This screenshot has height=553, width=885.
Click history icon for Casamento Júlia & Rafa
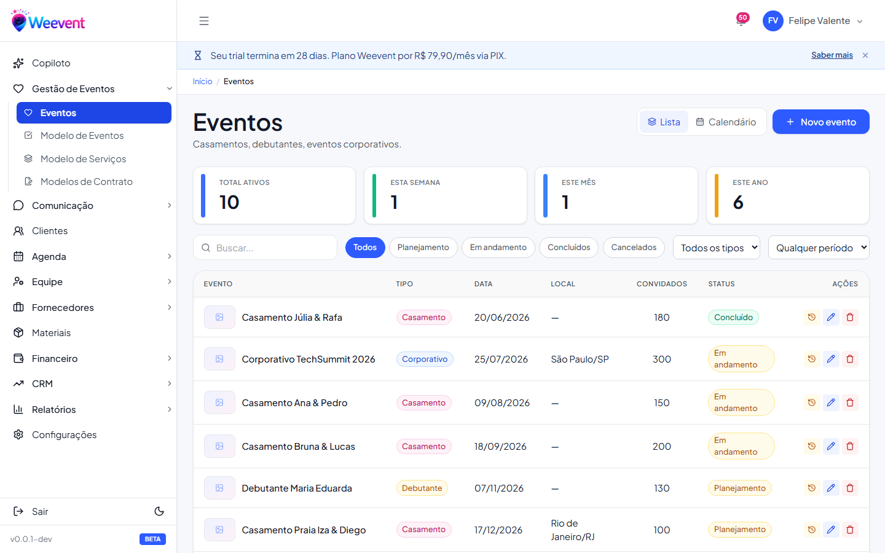coord(812,317)
